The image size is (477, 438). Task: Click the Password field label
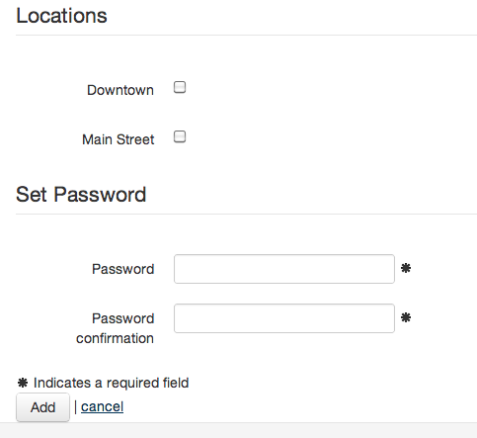pos(122,269)
